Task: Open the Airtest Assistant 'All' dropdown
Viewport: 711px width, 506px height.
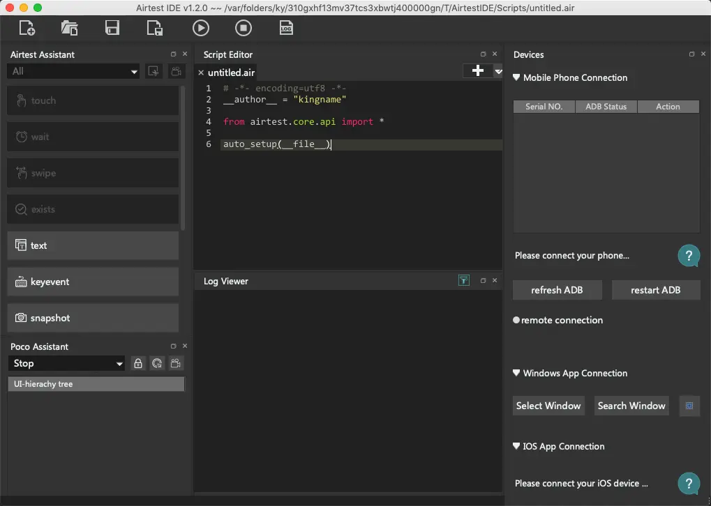Action: 73,71
